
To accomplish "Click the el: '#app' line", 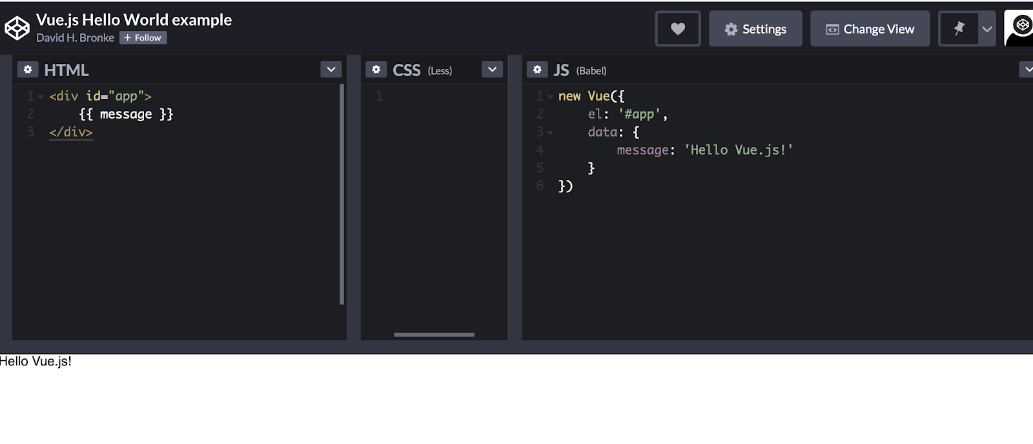I will pyautogui.click(x=628, y=114).
